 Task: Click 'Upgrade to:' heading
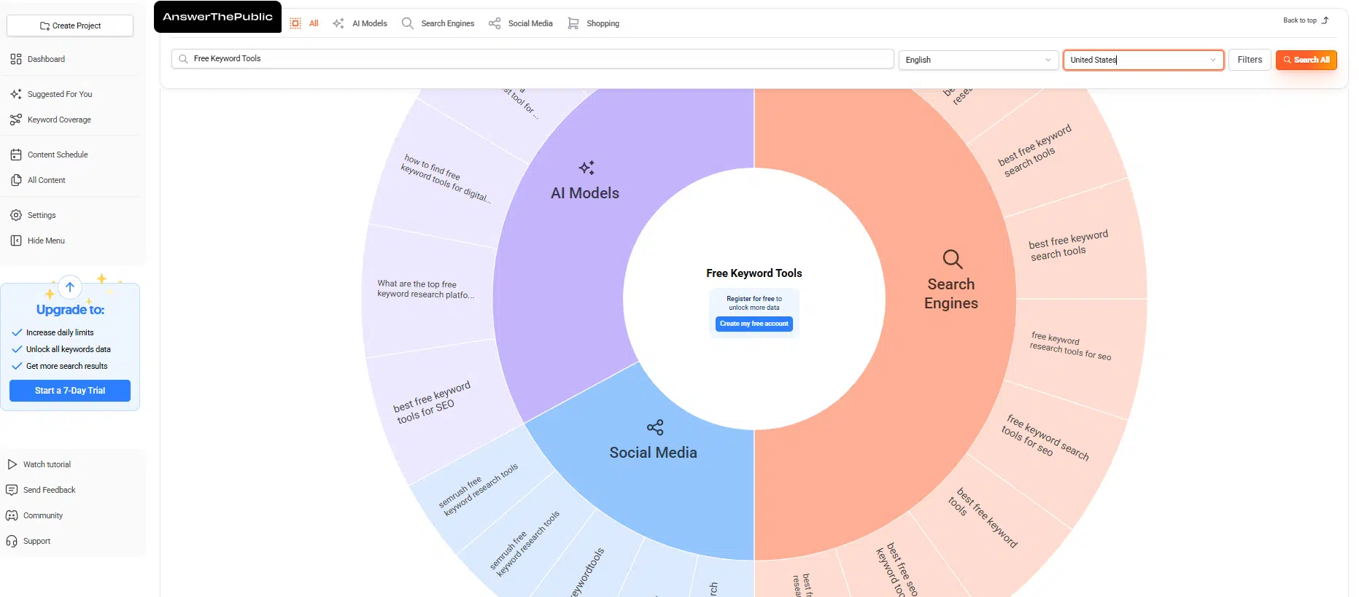(x=70, y=310)
